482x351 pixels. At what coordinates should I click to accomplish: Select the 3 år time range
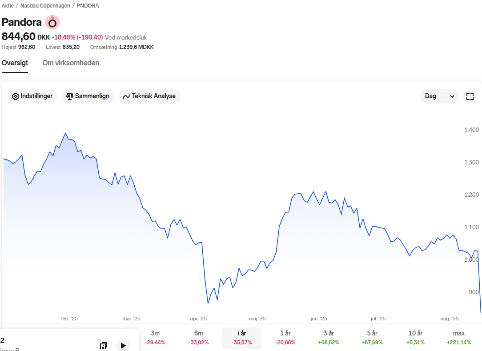point(329,338)
